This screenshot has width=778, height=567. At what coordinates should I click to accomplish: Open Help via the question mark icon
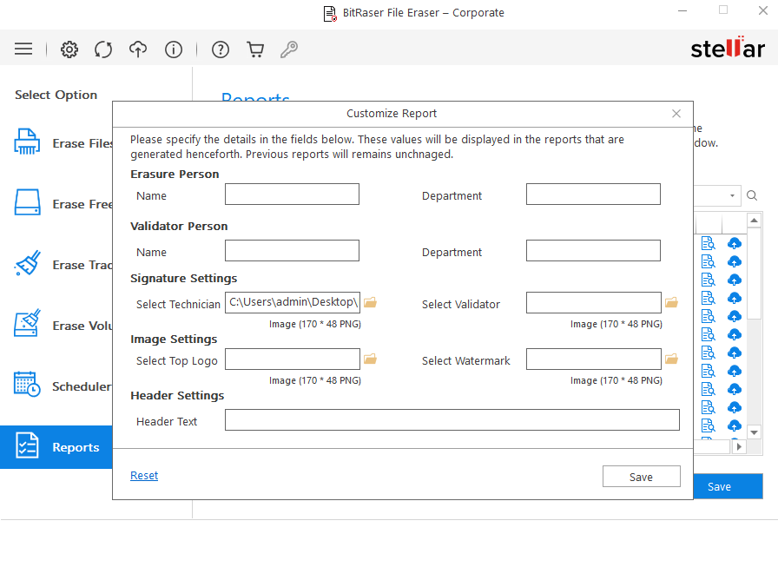[x=221, y=49]
